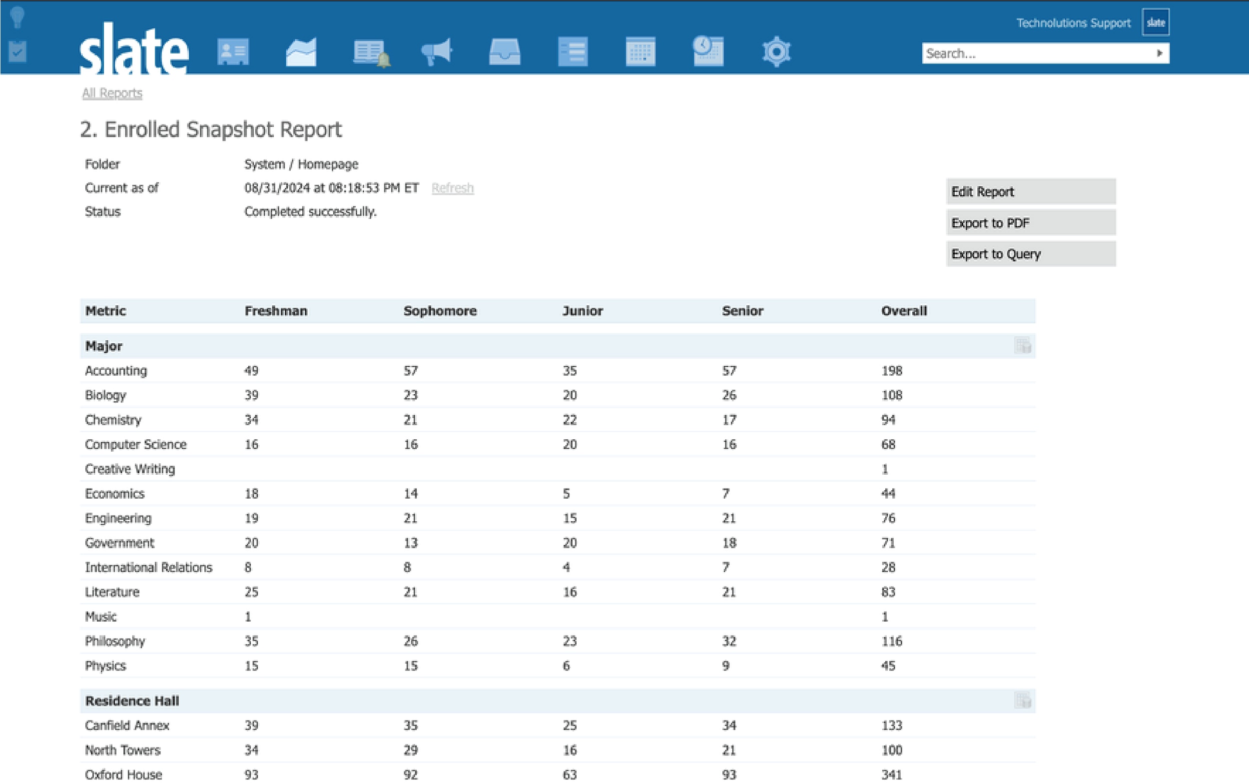
Task: Click the Refresh link beside timestamp
Action: pyautogui.click(x=453, y=188)
